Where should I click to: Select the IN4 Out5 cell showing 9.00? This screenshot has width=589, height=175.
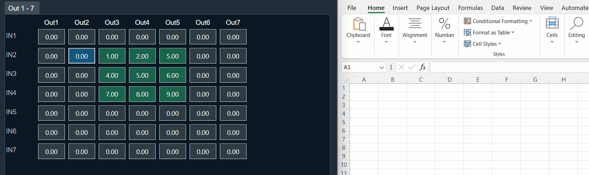[172, 94]
